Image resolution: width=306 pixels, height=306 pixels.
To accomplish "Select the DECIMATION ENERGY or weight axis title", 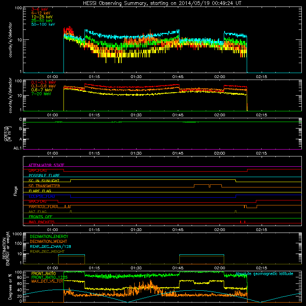I will click(6, 249).
